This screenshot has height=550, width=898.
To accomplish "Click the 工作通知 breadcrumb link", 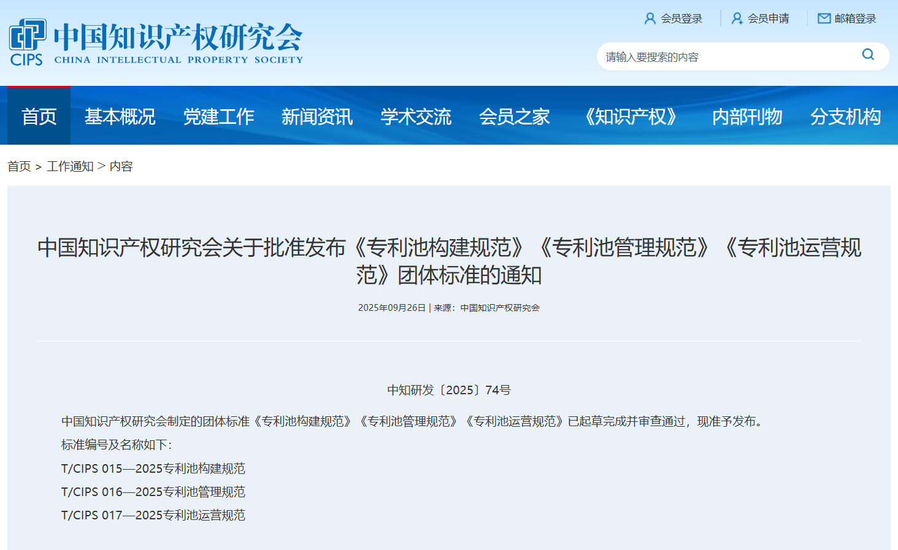I will pyautogui.click(x=70, y=167).
